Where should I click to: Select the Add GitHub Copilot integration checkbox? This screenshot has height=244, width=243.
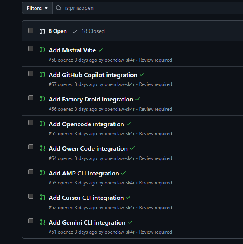click(31, 74)
